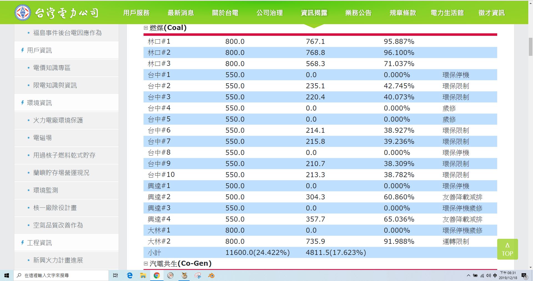Click the subtotal 11600.0(24.422%) value
Viewport: 533px width, 281px height.
tap(257, 252)
